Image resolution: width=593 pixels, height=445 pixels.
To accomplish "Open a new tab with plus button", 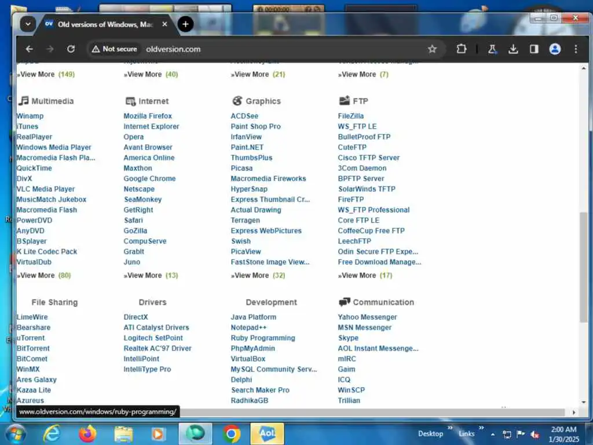I will coord(185,24).
